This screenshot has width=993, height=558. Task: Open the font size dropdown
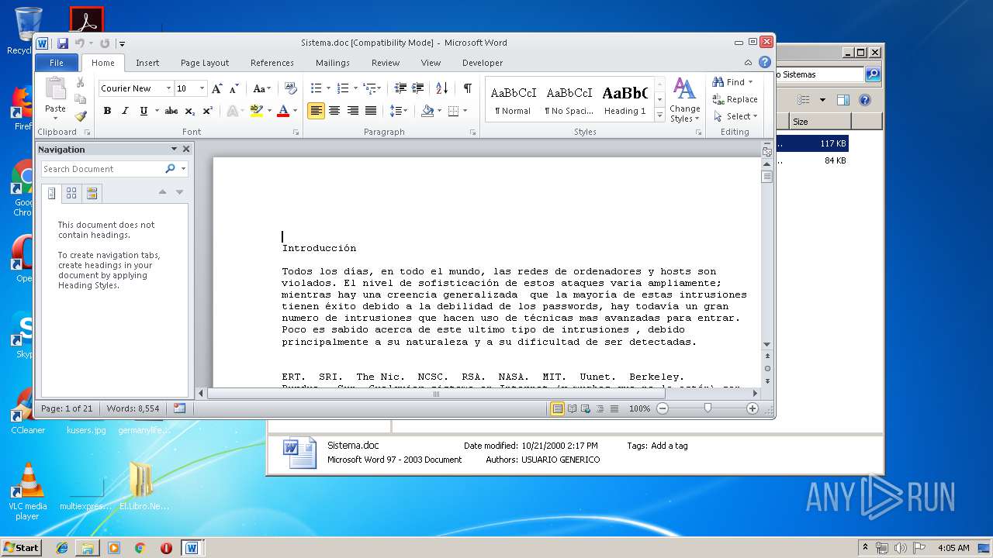(x=202, y=88)
